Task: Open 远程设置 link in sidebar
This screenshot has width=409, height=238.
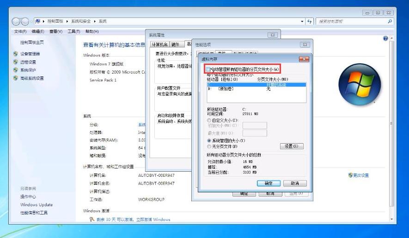Action: click(28, 62)
